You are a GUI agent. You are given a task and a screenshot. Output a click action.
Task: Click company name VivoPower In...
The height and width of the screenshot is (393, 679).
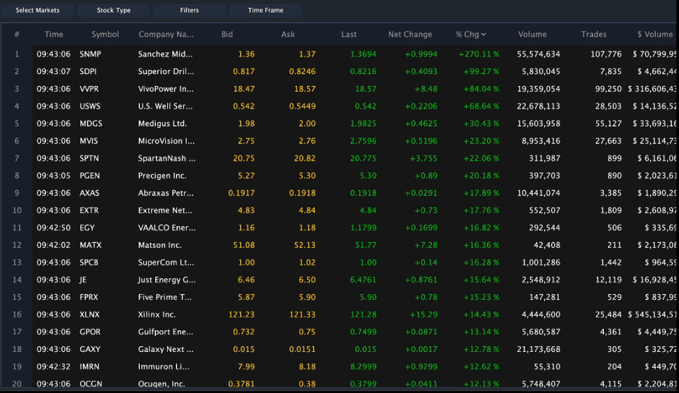(x=166, y=89)
